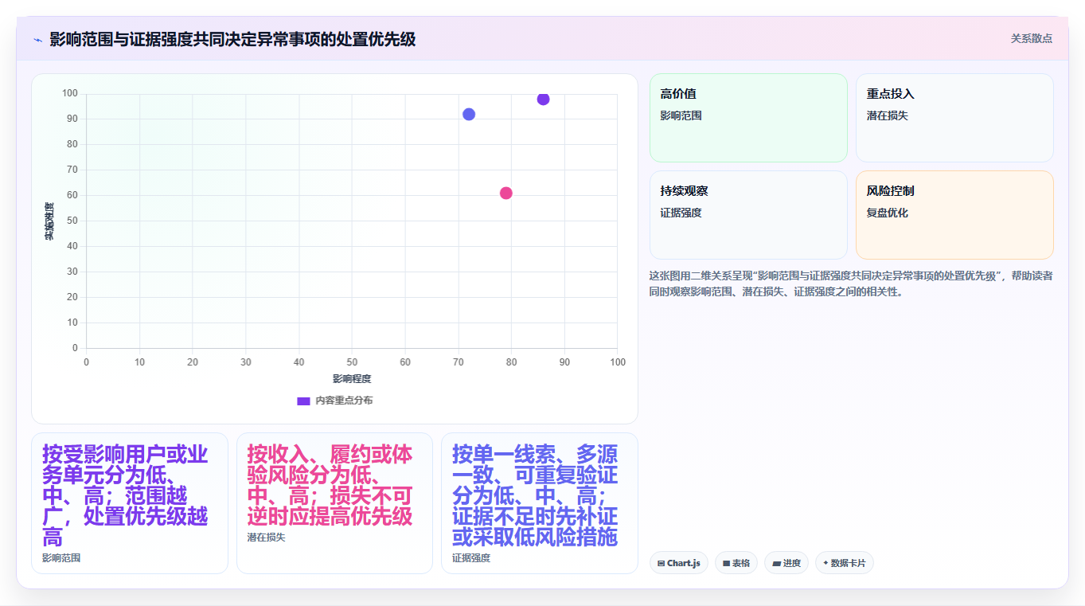Click the pink scatter point near 79
The width and height of the screenshot is (1085, 606).
click(x=505, y=193)
